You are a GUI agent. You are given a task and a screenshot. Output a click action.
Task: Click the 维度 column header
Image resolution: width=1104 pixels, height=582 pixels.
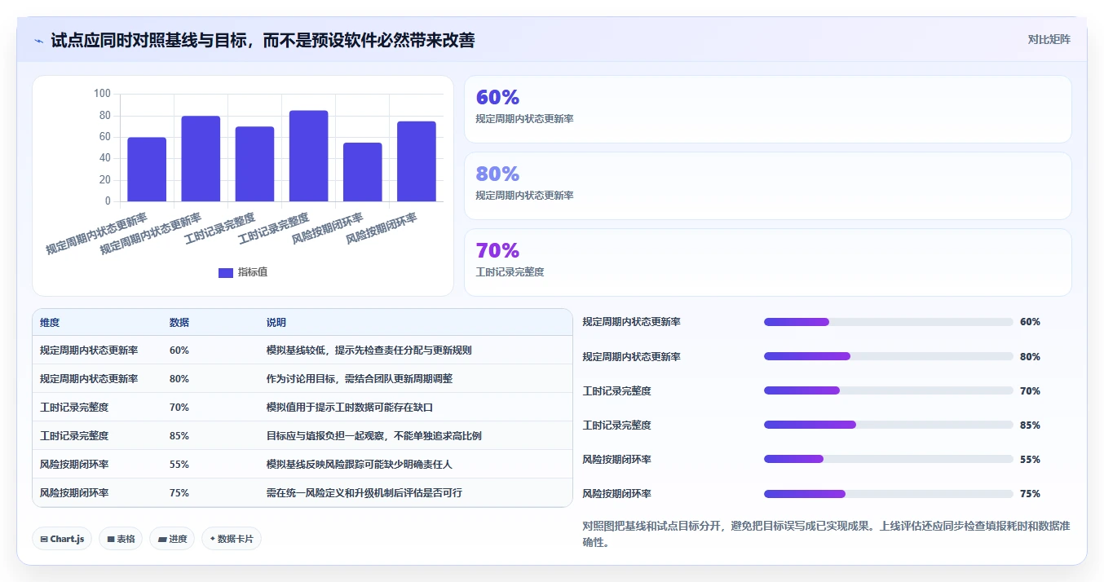[50, 323]
